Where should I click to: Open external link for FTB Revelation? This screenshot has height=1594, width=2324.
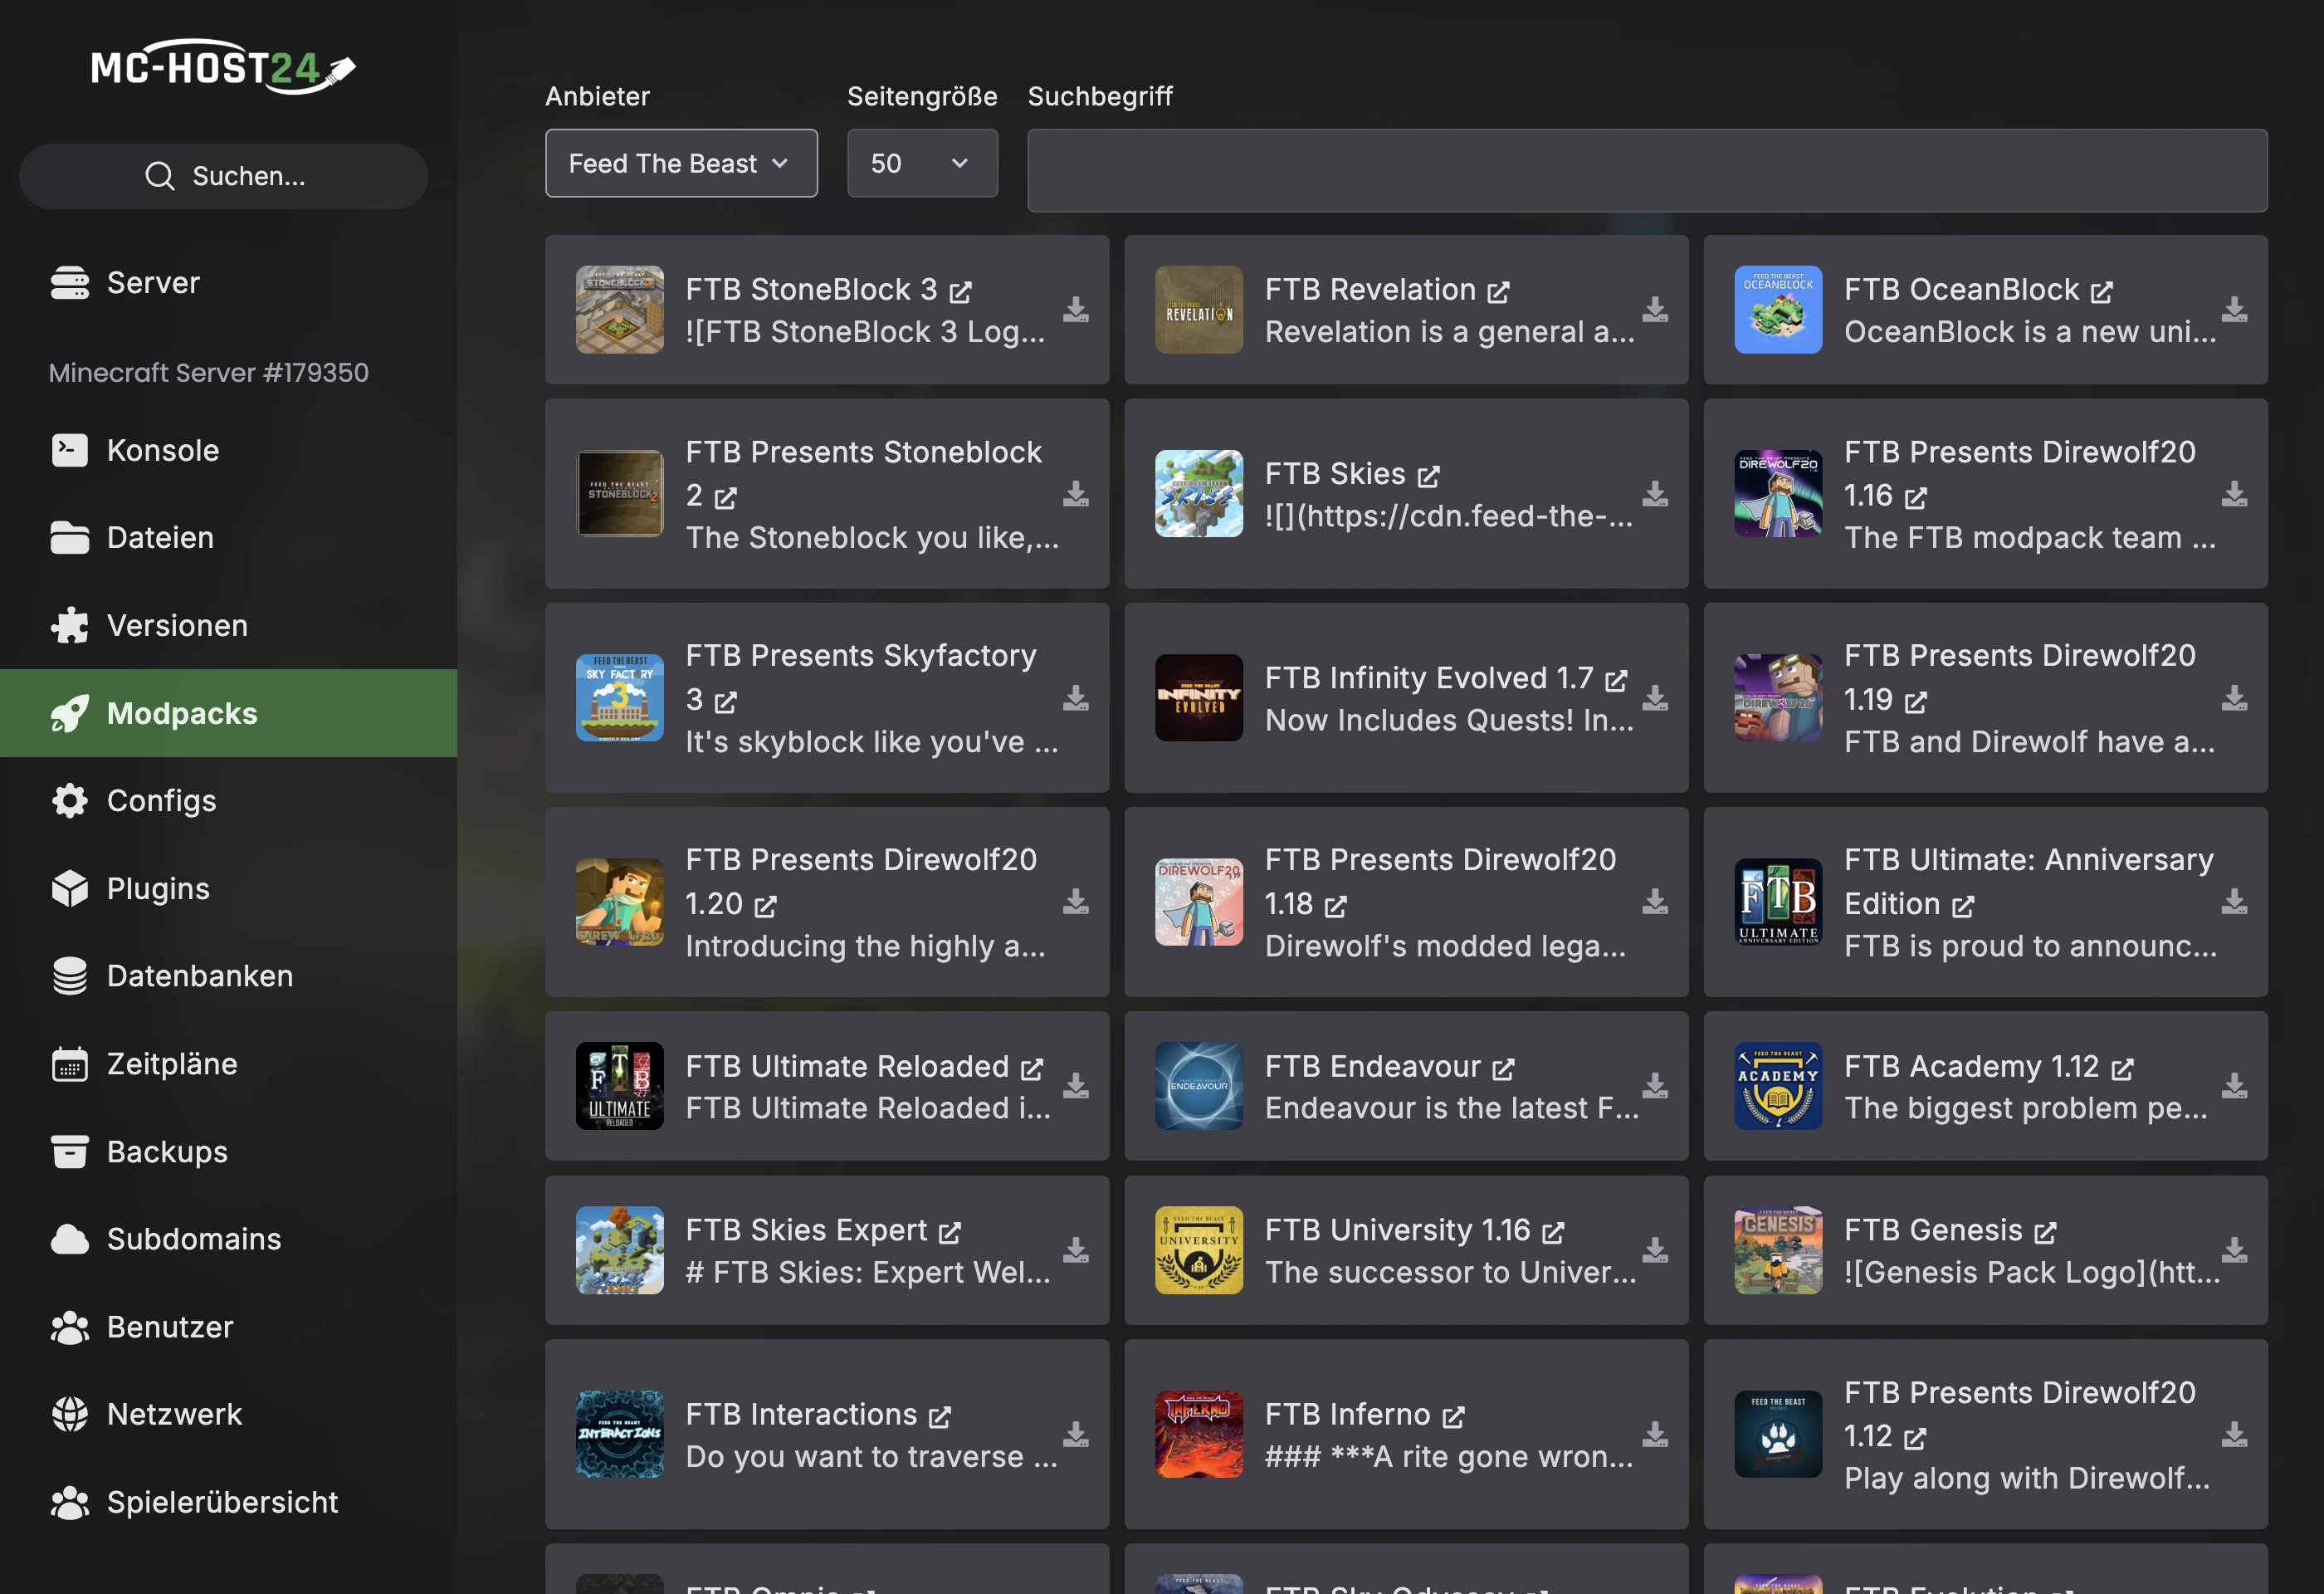[x=1498, y=291]
